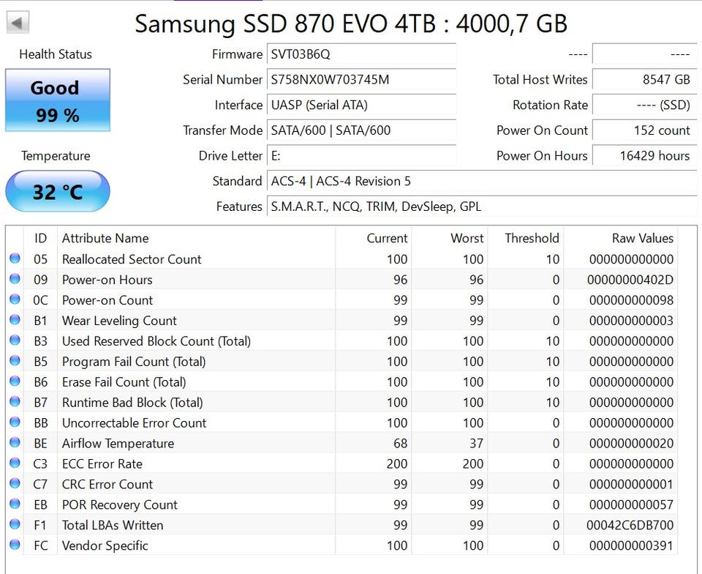Click status dot for Used Reserved Block Count
Image resolution: width=702 pixels, height=574 pixels.
(x=15, y=340)
